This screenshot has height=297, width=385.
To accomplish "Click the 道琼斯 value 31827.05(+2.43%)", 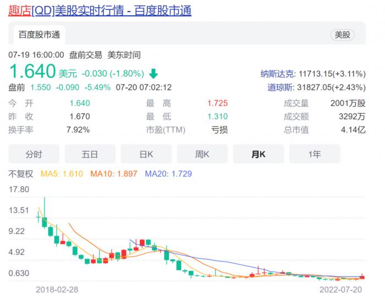I will [331, 87].
